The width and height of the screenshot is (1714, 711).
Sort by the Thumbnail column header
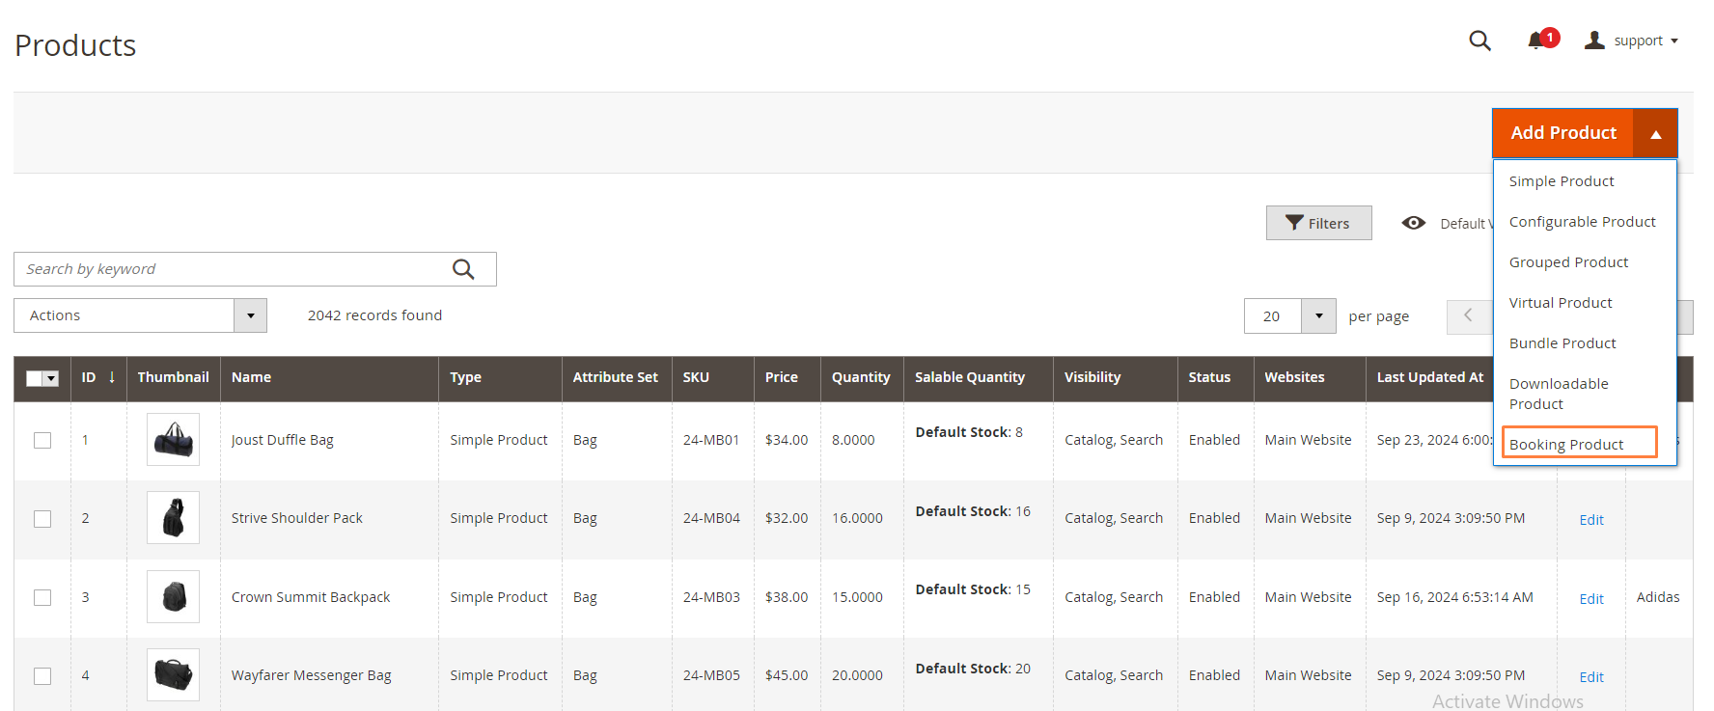point(174,377)
